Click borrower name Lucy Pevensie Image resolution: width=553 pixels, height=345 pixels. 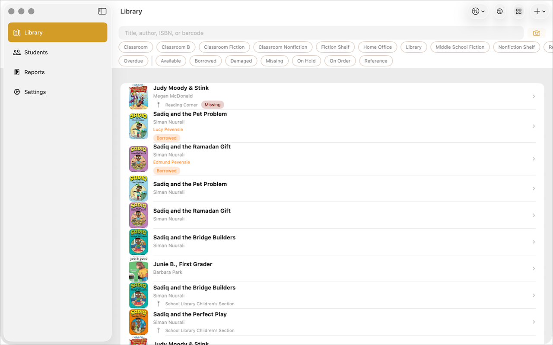click(168, 129)
